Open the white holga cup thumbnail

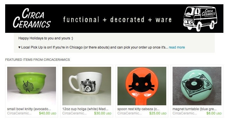87,86
